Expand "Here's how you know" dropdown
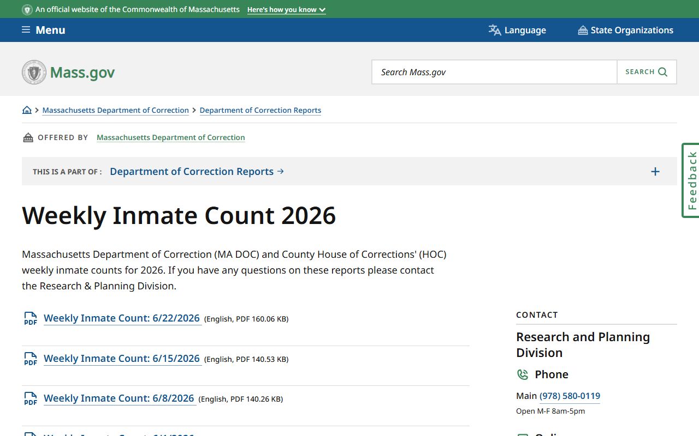The image size is (699, 436). coord(286,10)
